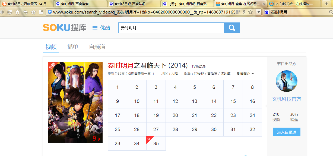Reload the page with the refresh icon
This screenshot has height=156, width=333.
(x=10, y=12)
